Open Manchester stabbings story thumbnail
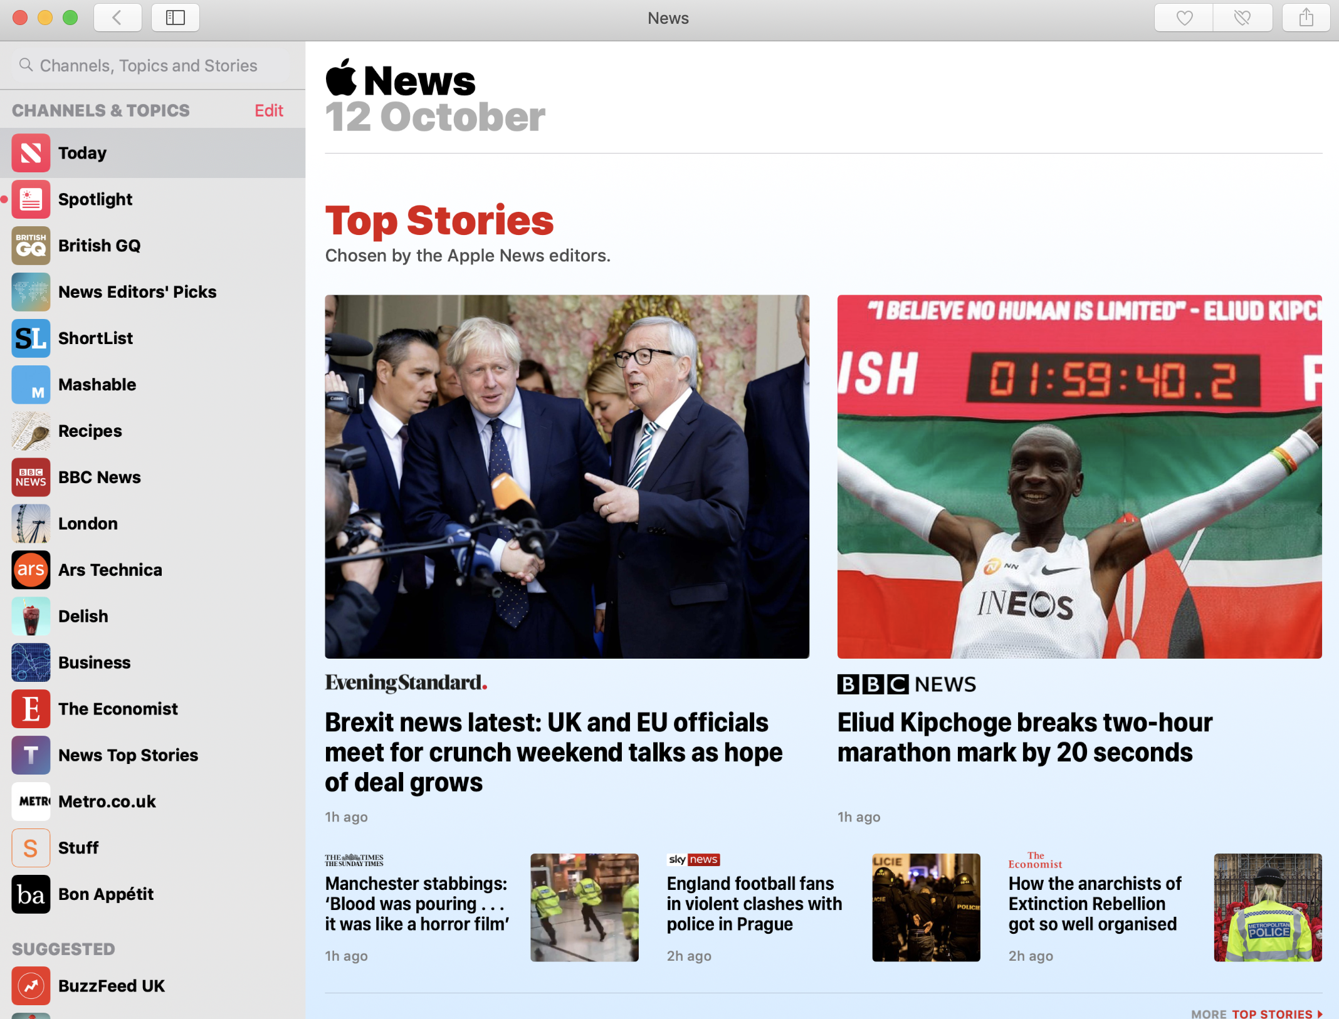 [584, 907]
